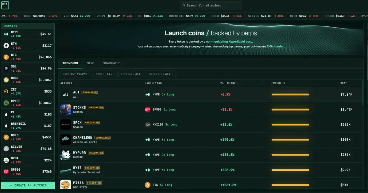The width and height of the screenshot is (368, 193).
Task: Click the table vertical scrollbar
Action: point(363,92)
